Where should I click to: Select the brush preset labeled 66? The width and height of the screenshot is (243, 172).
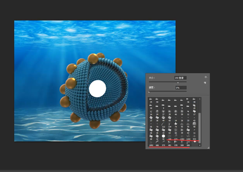176,131
